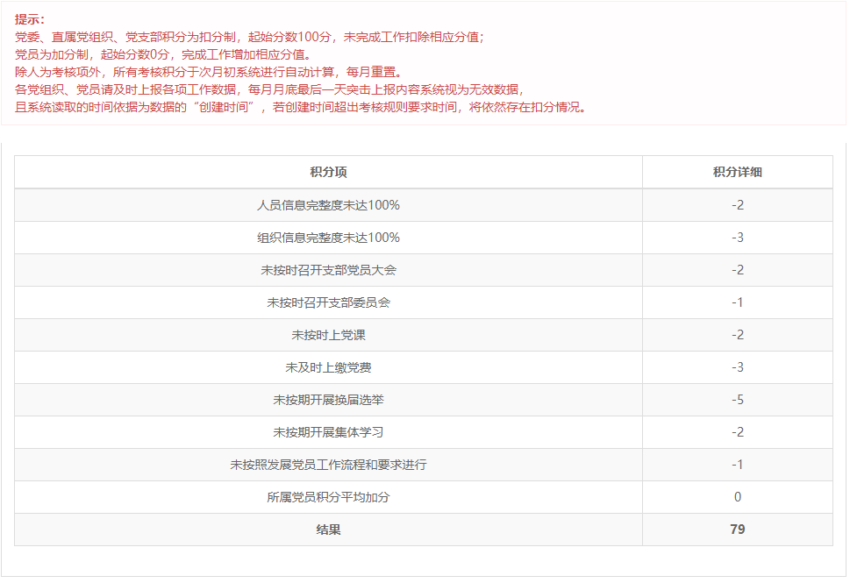This screenshot has height=583, width=850.
Task: Click the 结果 label in the last row
Action: pos(328,530)
